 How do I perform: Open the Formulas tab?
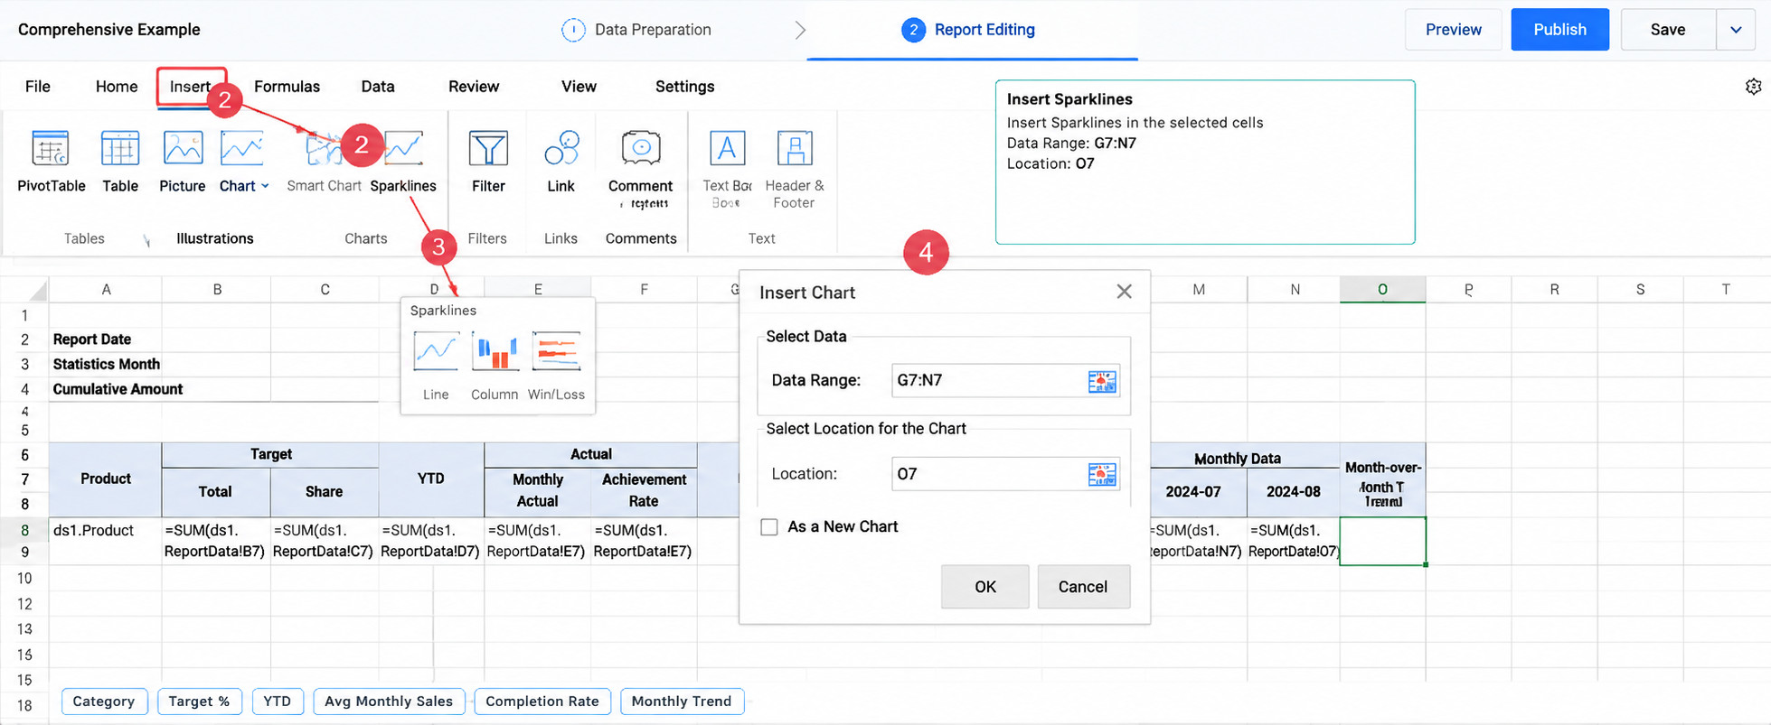click(x=287, y=87)
